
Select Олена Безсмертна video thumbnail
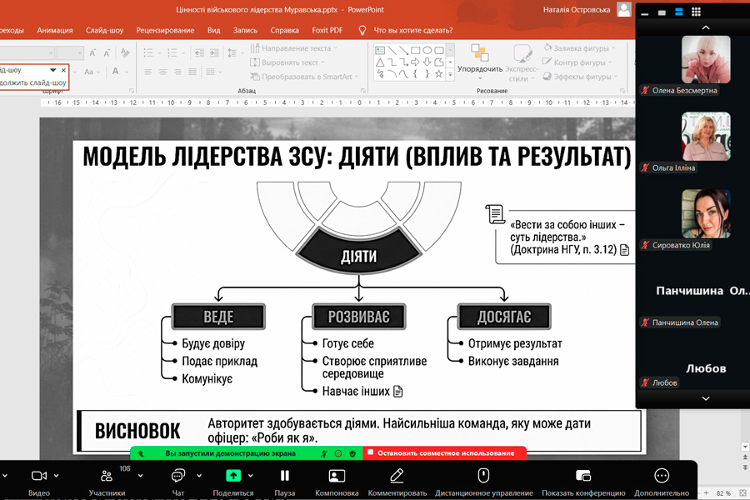tap(706, 59)
